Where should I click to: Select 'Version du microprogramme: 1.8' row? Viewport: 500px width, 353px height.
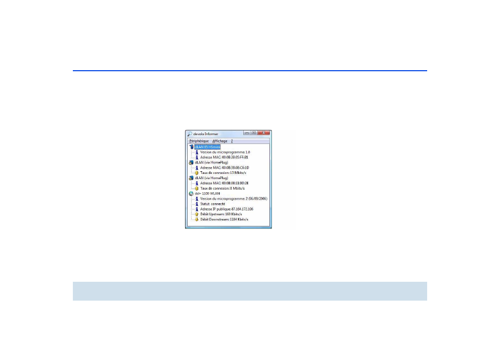coord(225,152)
